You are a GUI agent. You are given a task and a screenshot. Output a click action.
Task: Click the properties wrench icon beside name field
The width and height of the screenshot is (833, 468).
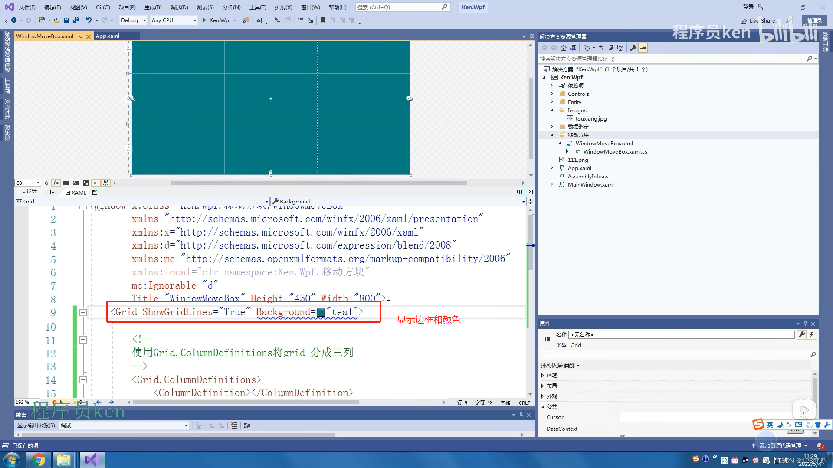(801, 334)
